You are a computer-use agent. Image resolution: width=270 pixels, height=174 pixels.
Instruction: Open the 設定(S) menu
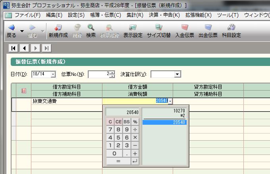pos(76,15)
